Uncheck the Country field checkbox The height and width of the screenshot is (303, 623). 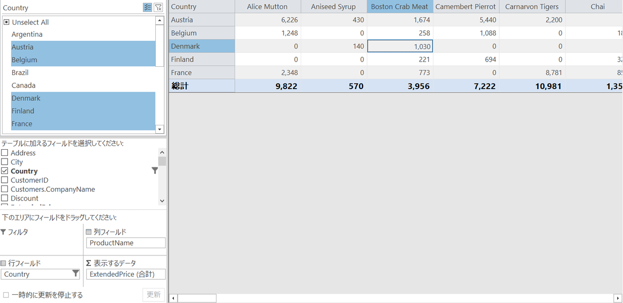point(5,171)
